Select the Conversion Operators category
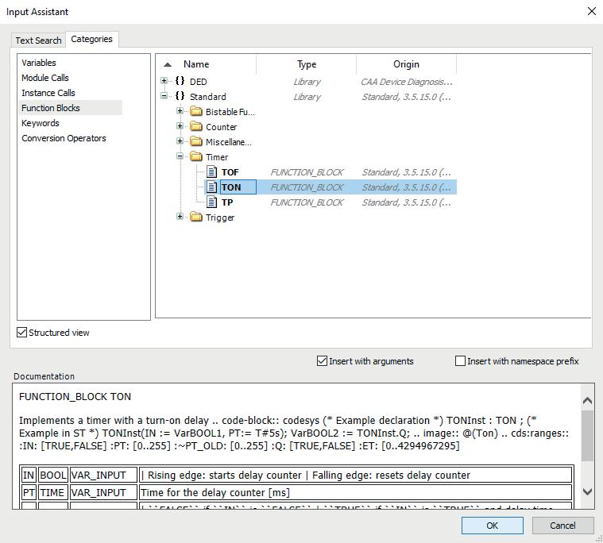 coord(64,138)
